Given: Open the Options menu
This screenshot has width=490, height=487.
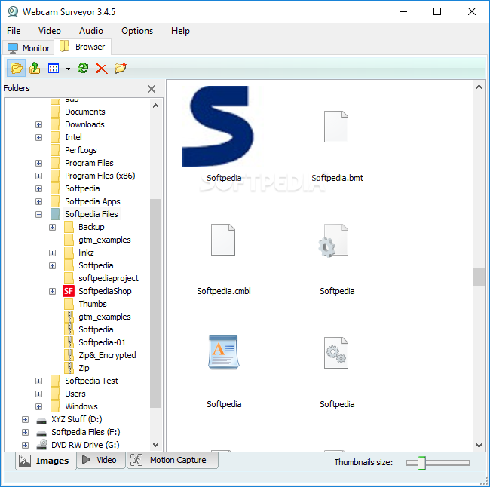Looking at the screenshot, I should [x=137, y=31].
